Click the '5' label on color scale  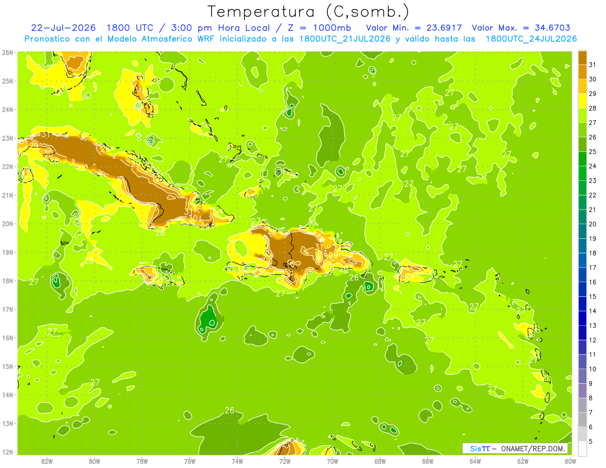591,441
